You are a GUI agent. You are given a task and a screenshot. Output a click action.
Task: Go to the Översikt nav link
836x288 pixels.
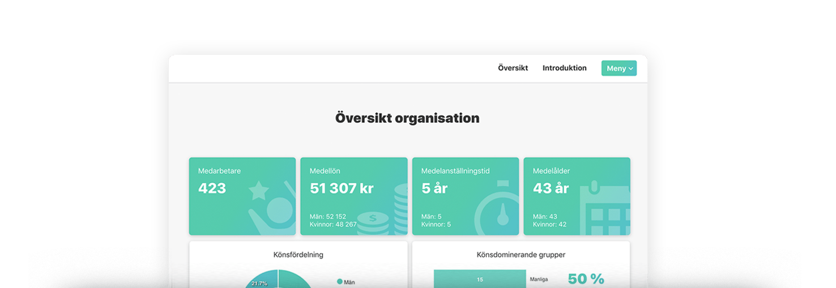(513, 68)
